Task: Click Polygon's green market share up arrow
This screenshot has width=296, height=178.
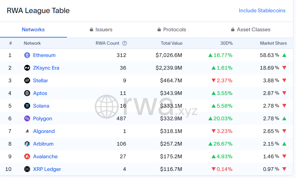Action: [284, 118]
